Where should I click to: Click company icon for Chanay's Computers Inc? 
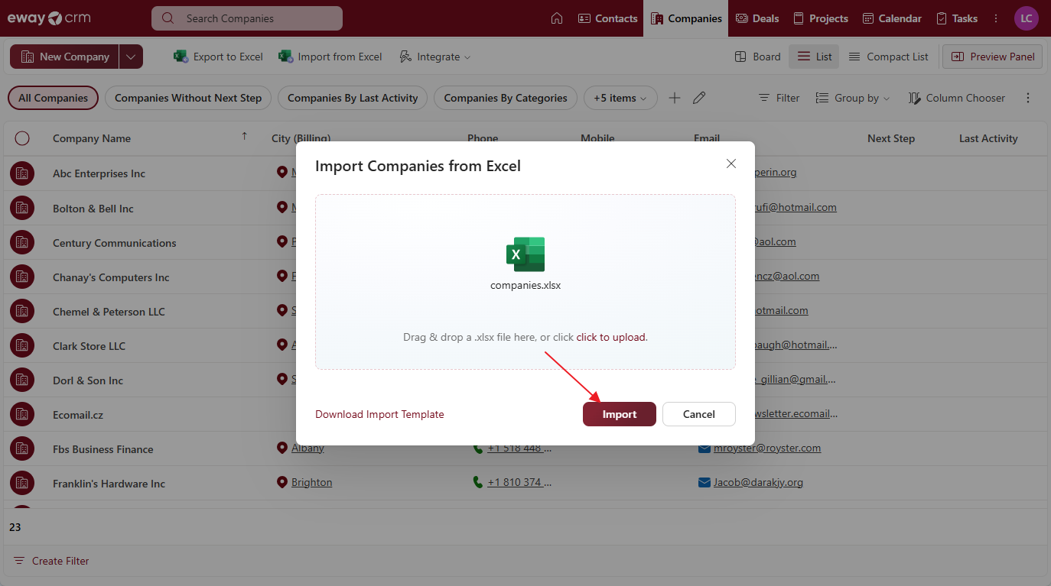coord(22,277)
